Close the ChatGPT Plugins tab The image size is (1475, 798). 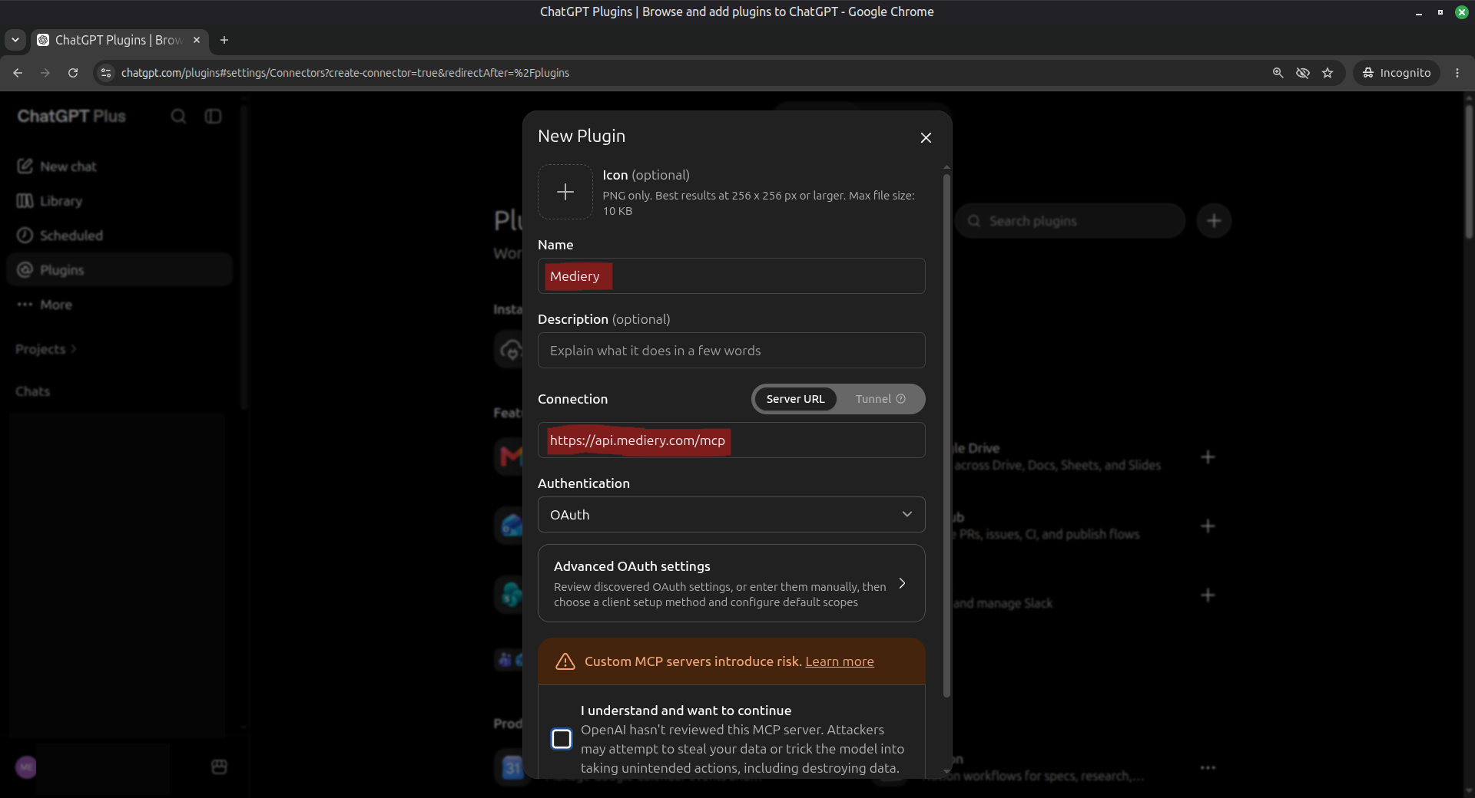coord(197,40)
